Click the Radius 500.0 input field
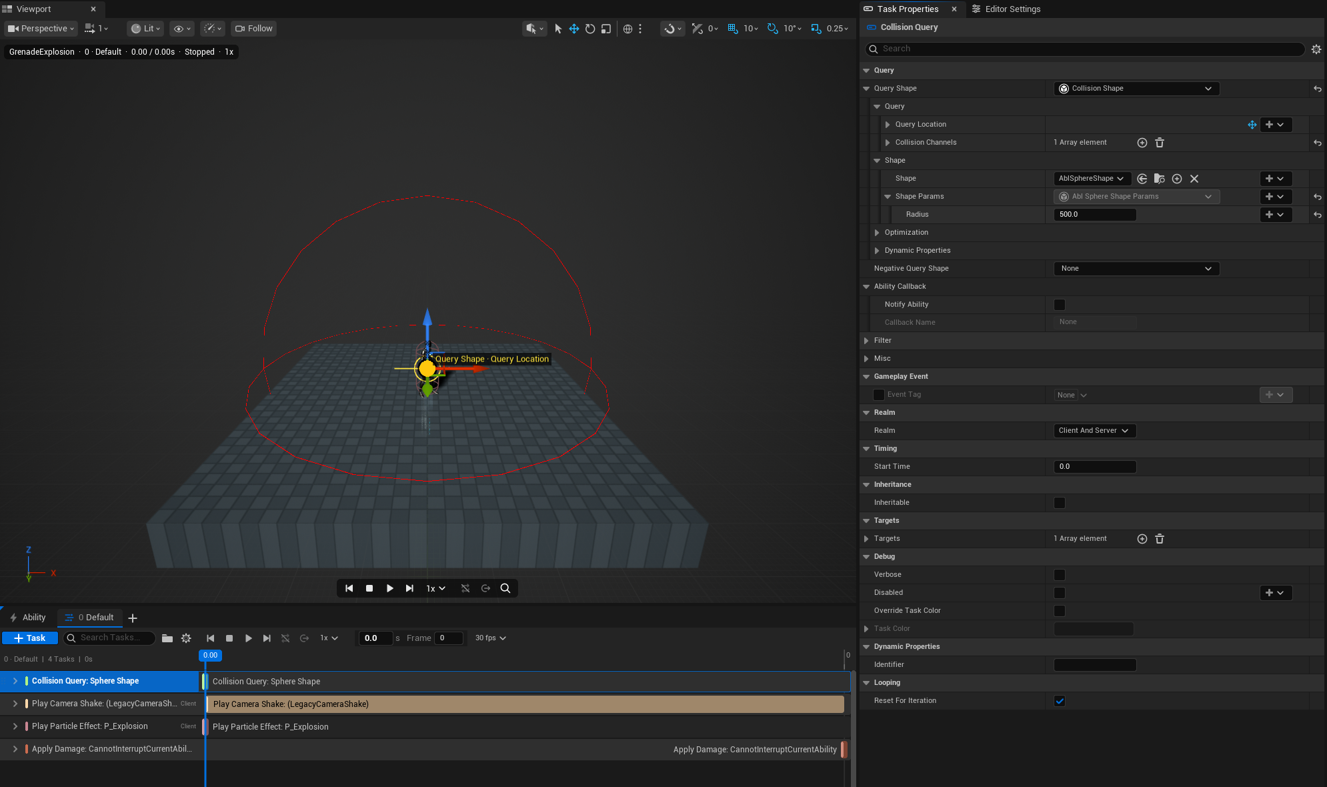The width and height of the screenshot is (1327, 787). (1095, 215)
